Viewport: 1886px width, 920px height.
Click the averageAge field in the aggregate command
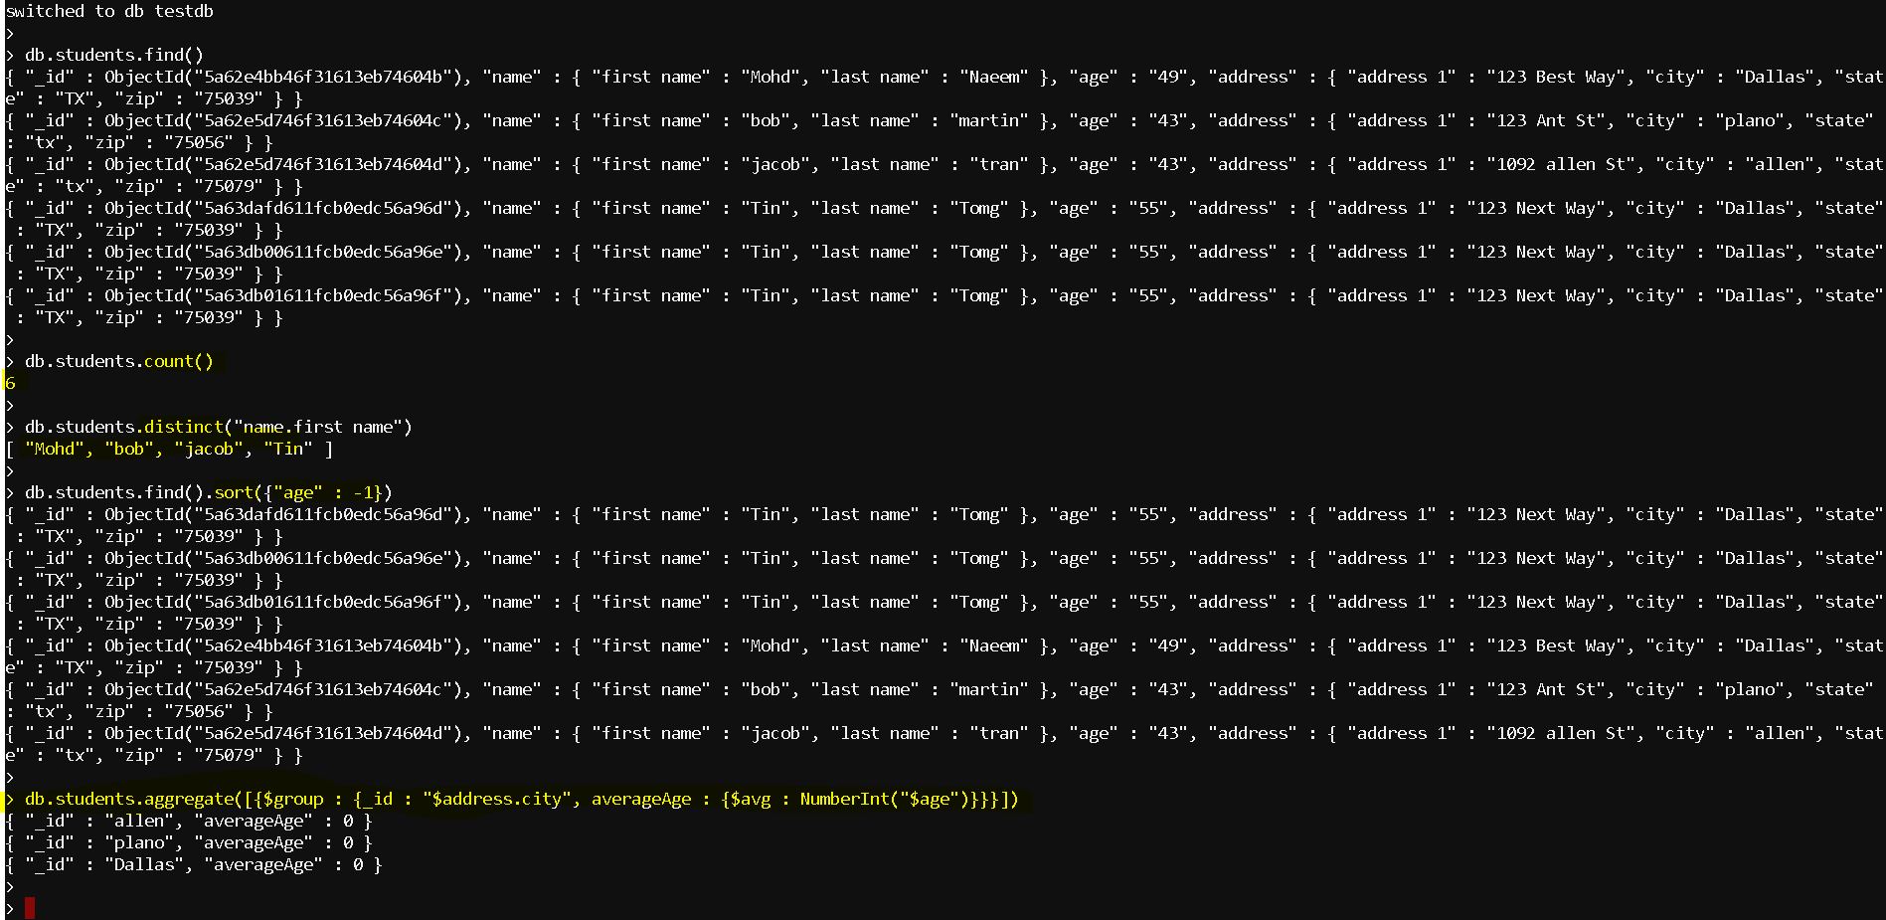pos(641,799)
